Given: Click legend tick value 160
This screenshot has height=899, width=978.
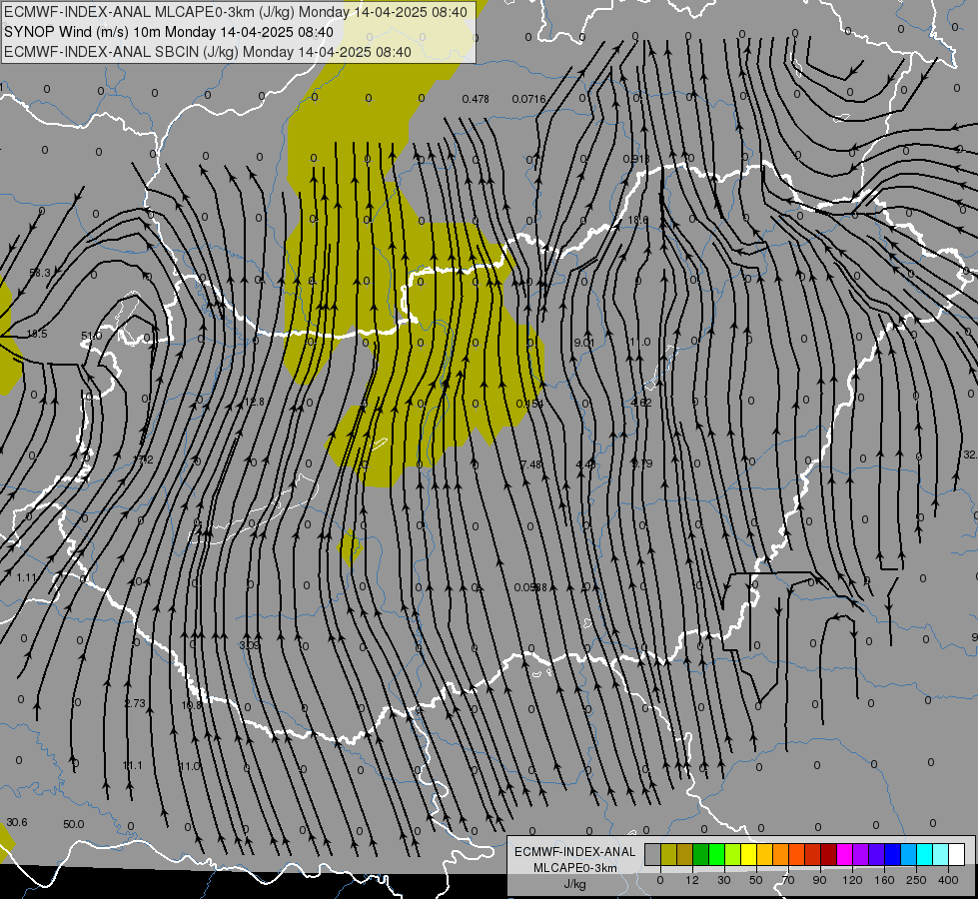Looking at the screenshot, I should 884,880.
